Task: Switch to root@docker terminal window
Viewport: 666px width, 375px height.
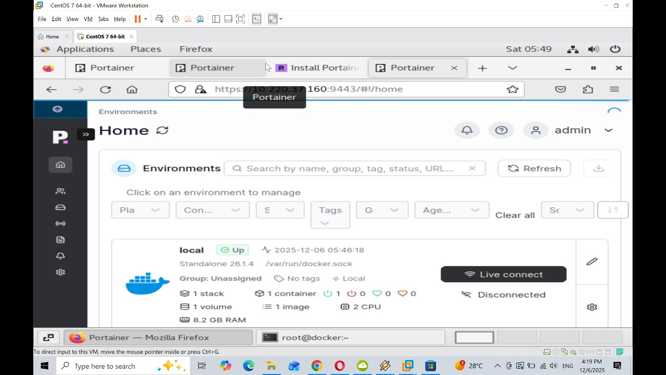Action: (350, 337)
